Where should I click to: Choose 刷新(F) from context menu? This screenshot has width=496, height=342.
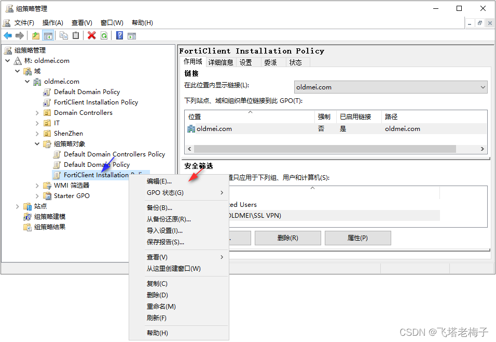point(178,318)
